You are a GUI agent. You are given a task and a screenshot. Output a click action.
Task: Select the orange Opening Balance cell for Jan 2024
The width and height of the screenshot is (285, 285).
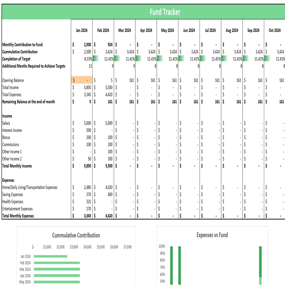(82, 80)
